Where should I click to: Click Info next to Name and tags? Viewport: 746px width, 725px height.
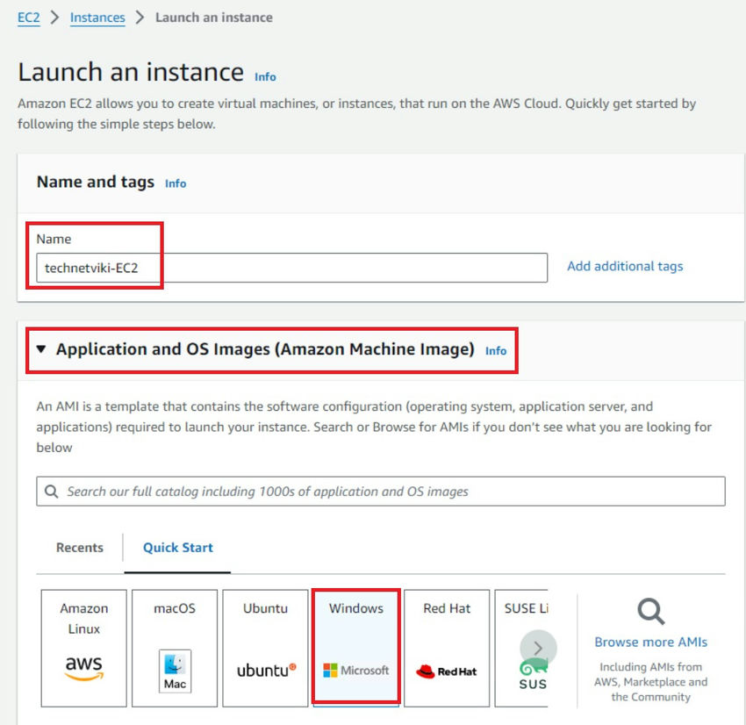[175, 183]
